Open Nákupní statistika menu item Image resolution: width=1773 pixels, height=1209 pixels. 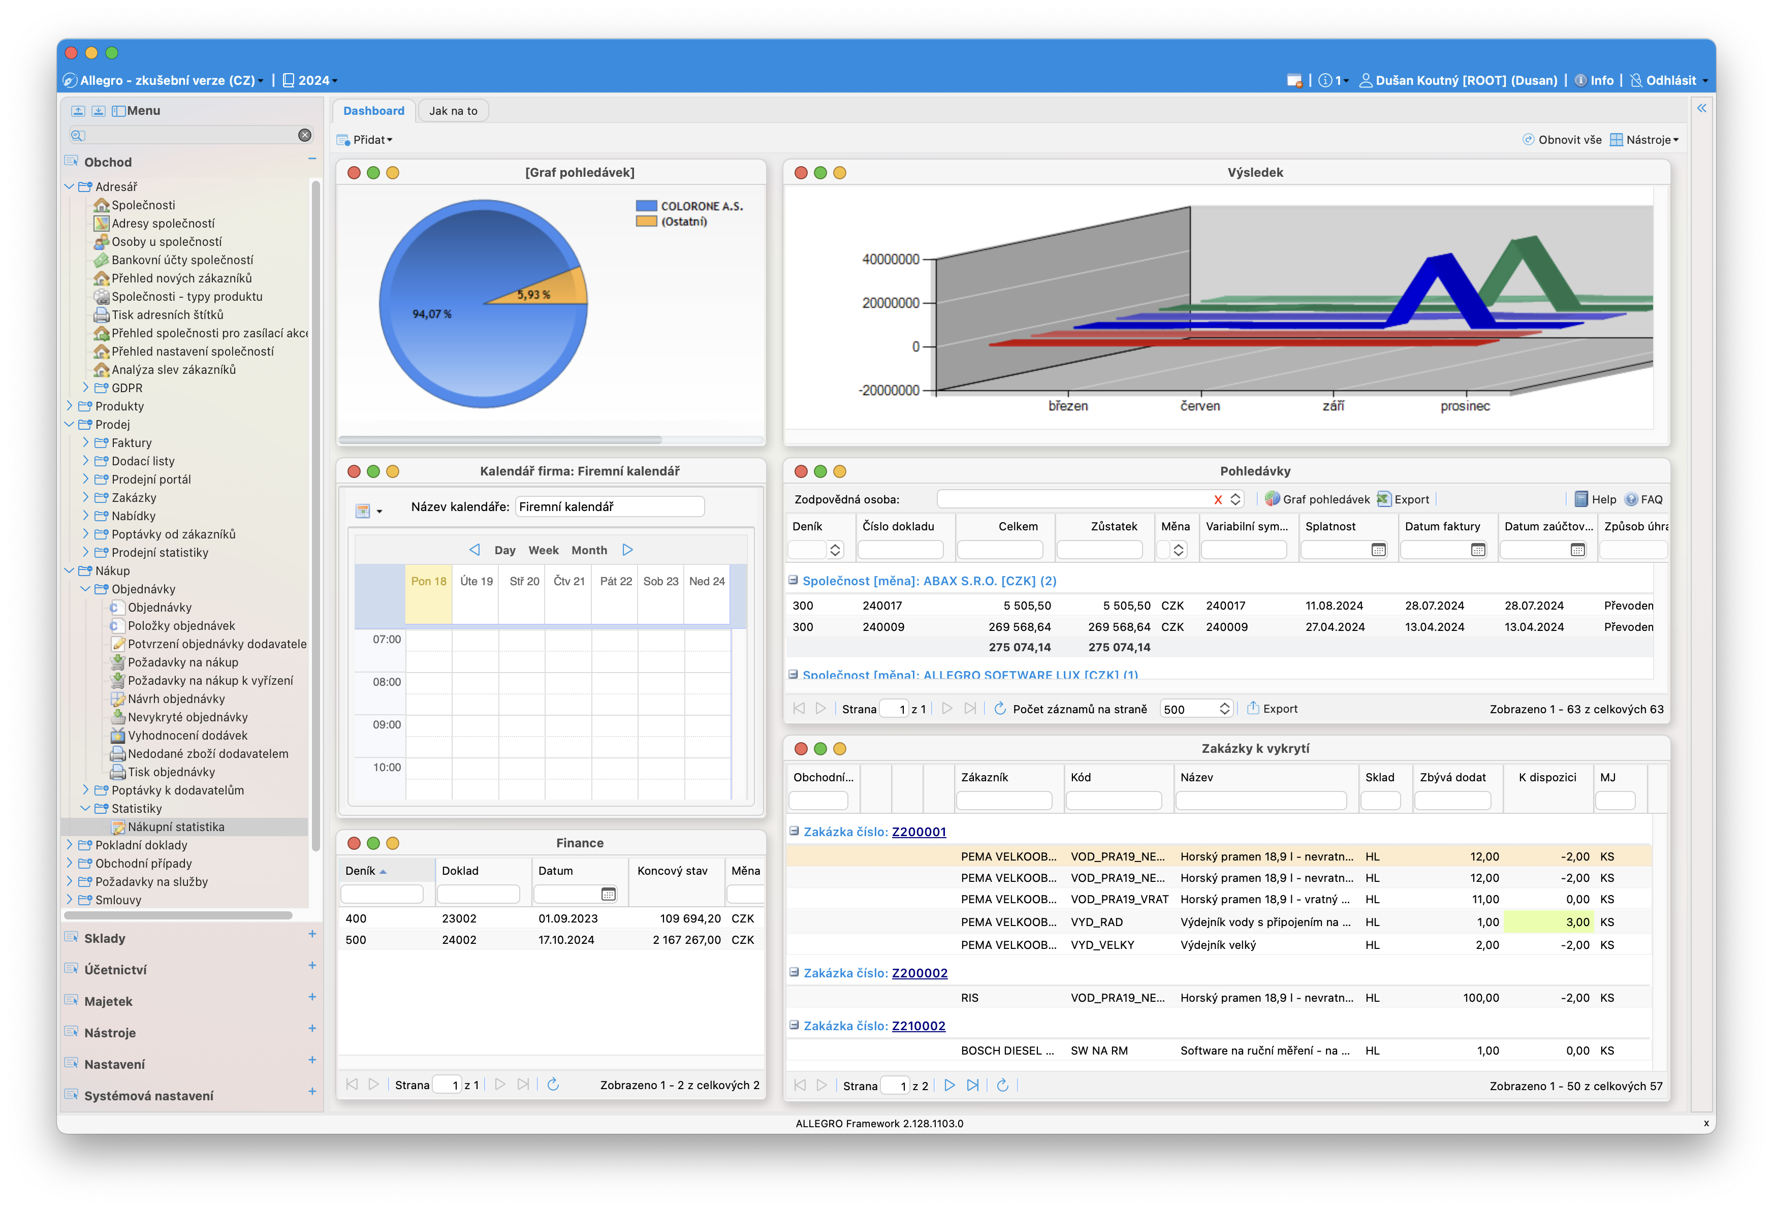coord(175,827)
